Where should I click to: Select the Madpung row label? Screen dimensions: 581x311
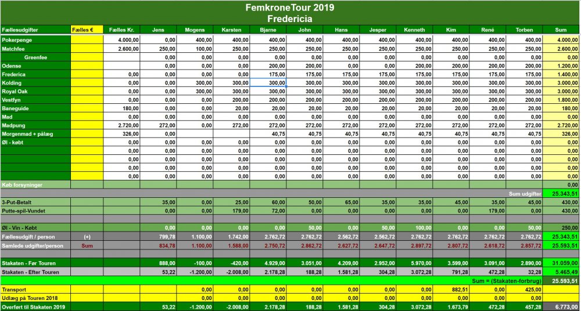[x=35, y=125]
